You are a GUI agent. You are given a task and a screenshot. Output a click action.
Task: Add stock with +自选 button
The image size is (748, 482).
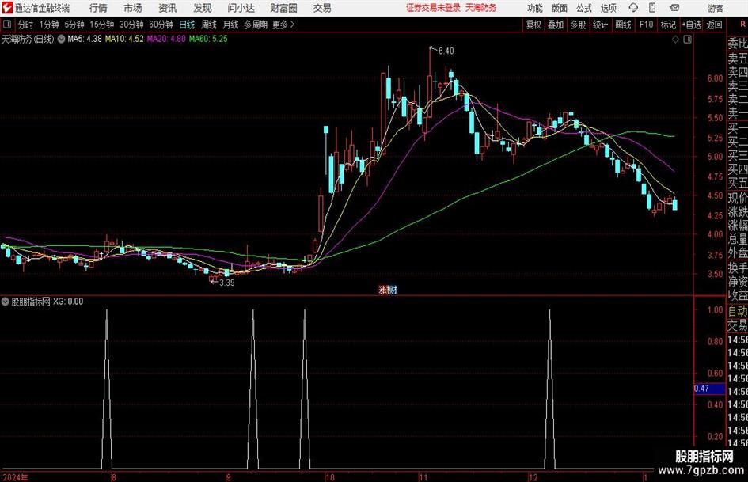click(x=692, y=25)
